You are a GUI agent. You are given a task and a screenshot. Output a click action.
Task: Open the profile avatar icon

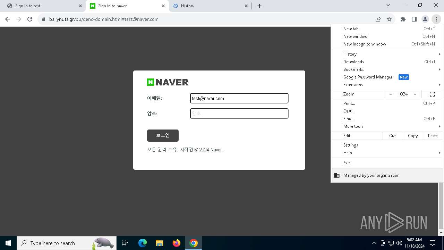[425, 19]
